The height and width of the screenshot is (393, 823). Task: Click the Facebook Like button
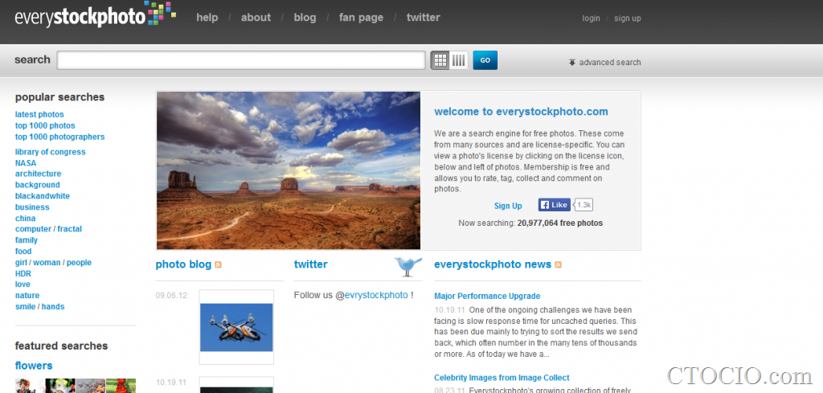[x=555, y=205]
